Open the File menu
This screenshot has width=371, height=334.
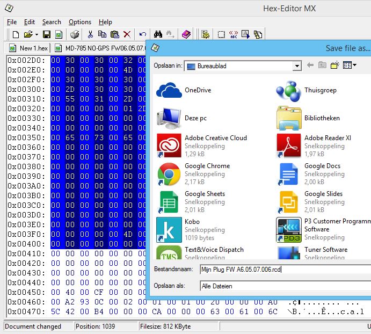[12, 22]
